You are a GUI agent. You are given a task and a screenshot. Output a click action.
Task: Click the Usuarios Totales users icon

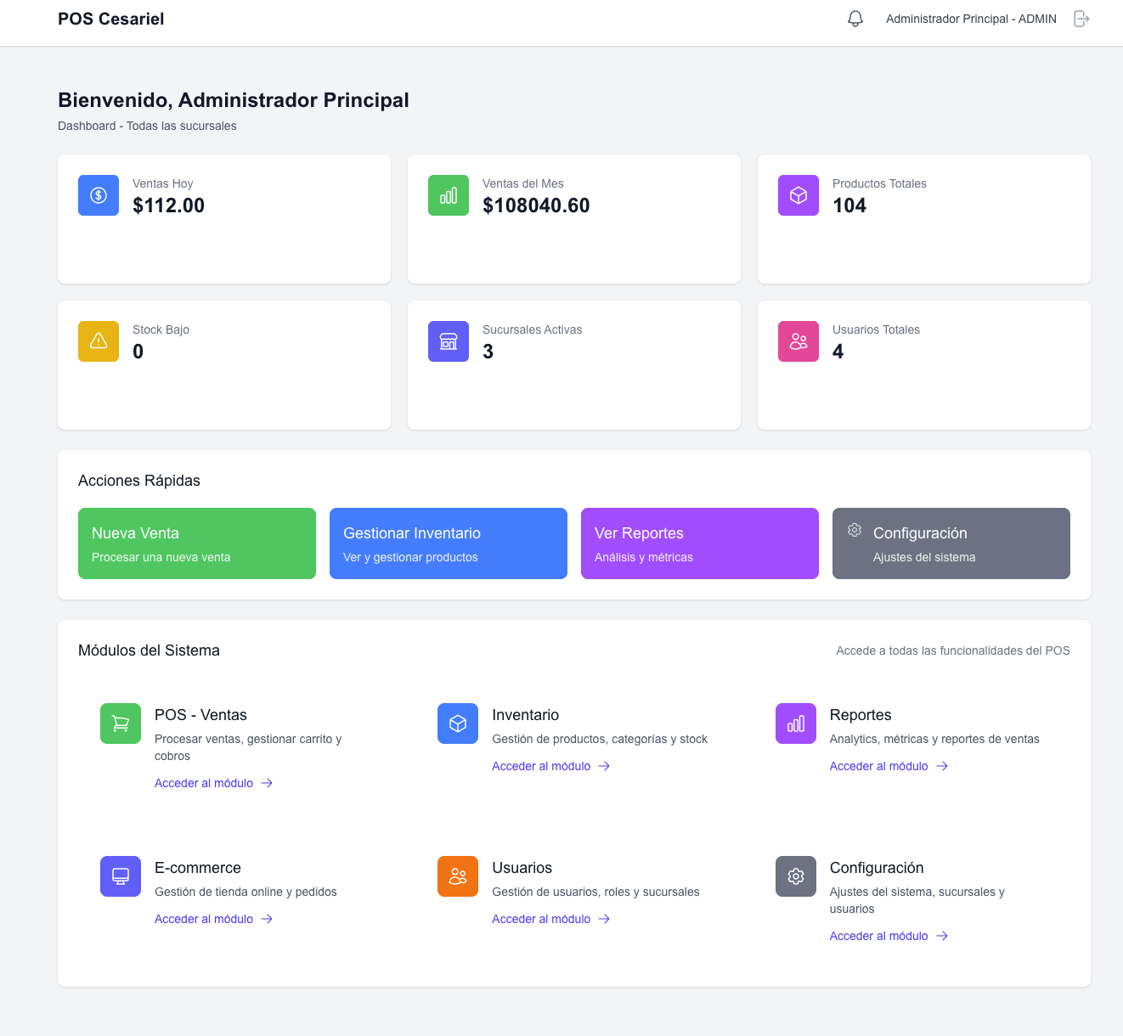click(798, 341)
